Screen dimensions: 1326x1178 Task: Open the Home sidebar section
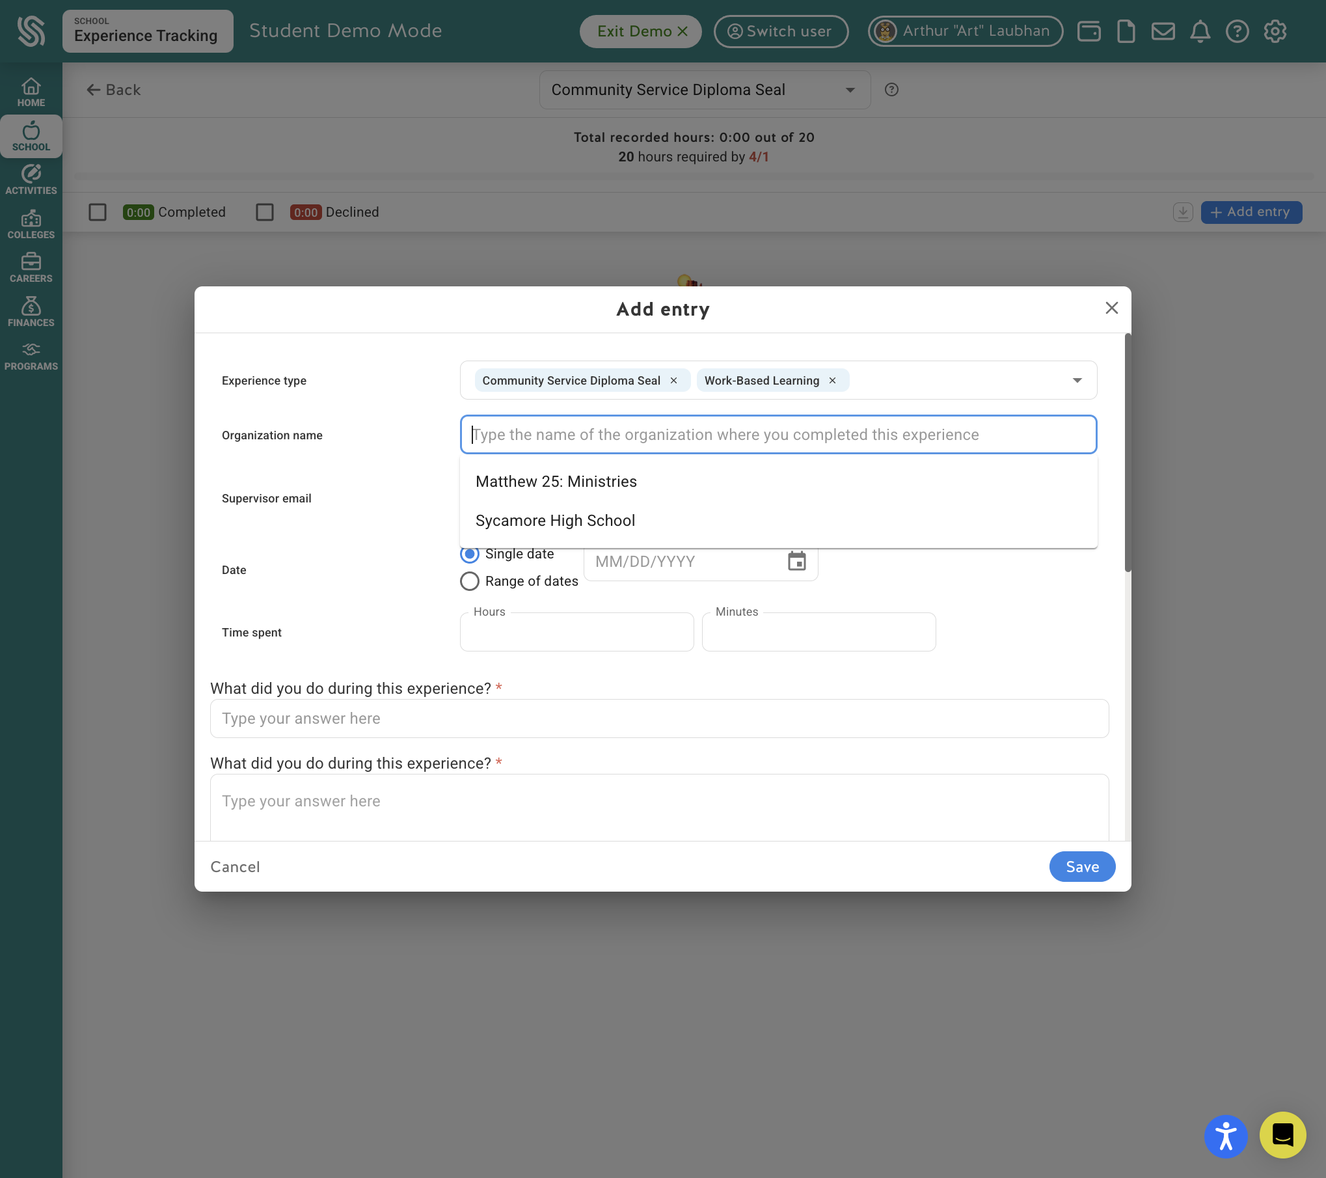pyautogui.click(x=31, y=92)
